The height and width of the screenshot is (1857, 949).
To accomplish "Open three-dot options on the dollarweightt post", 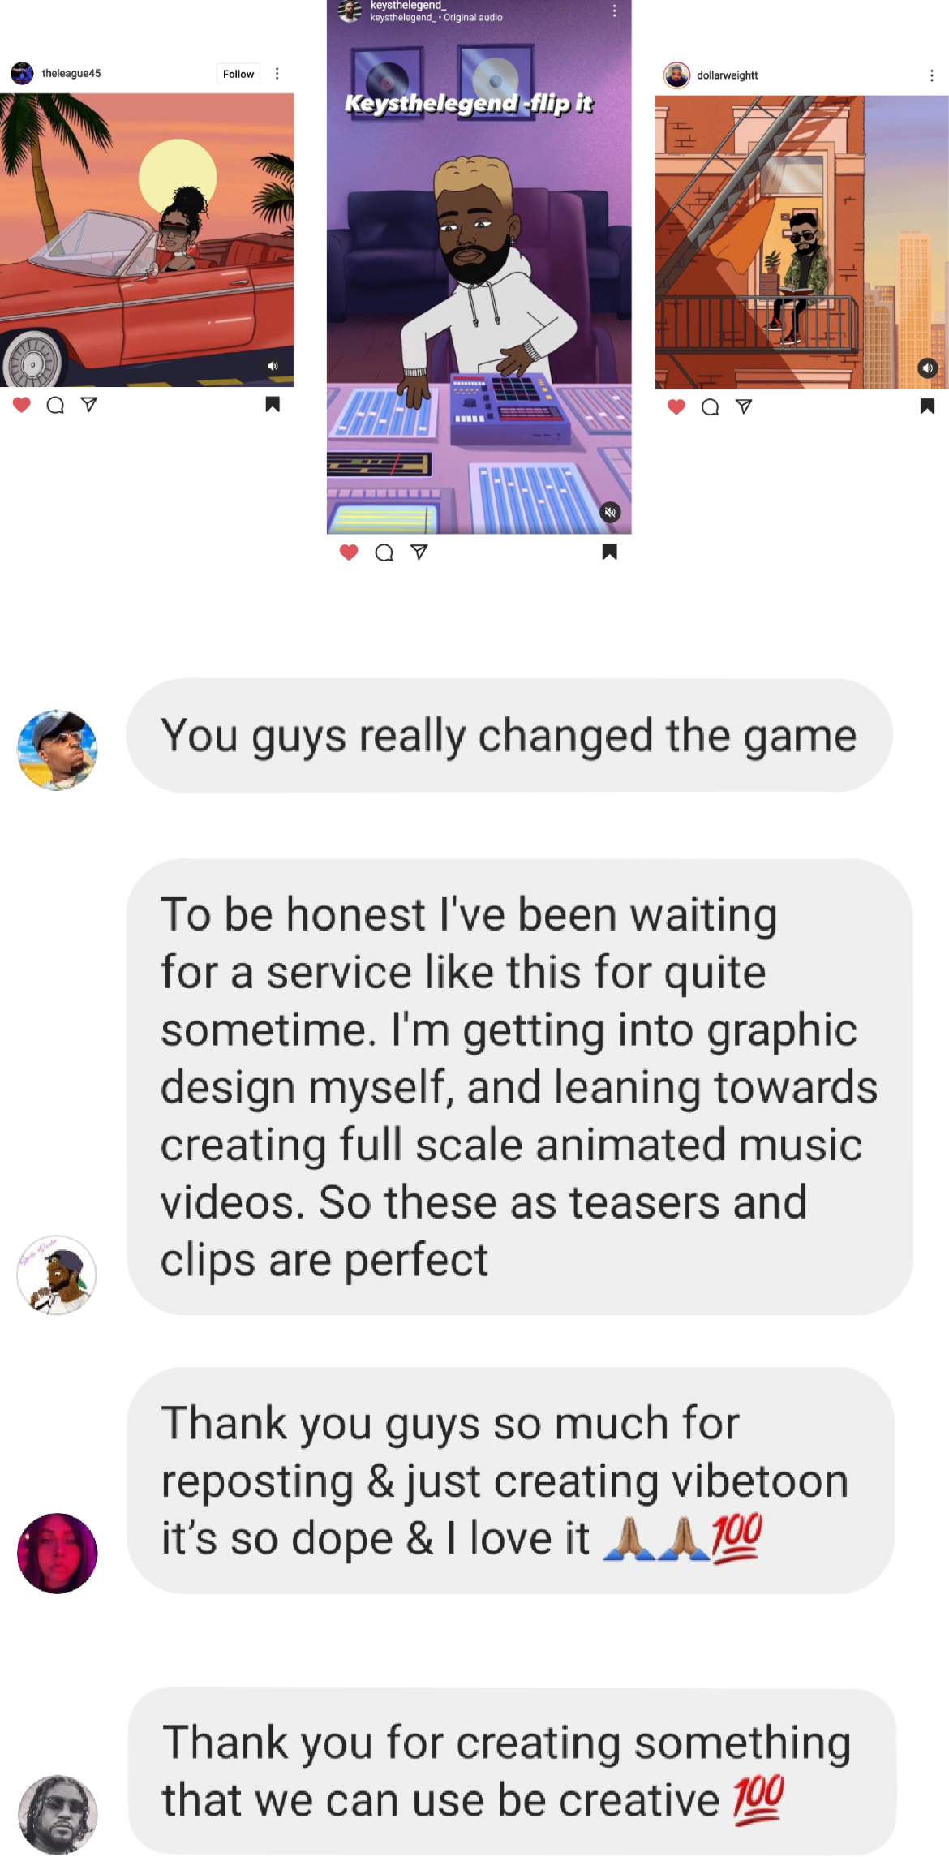I will click(x=932, y=75).
